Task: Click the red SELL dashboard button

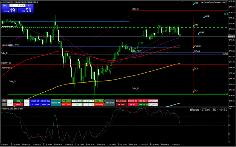Action: pos(18,105)
